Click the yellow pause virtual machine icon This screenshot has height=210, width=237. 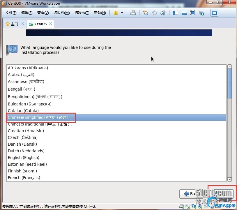(x=116, y=13)
